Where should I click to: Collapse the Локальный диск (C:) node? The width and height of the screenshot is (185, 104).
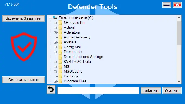50,18
